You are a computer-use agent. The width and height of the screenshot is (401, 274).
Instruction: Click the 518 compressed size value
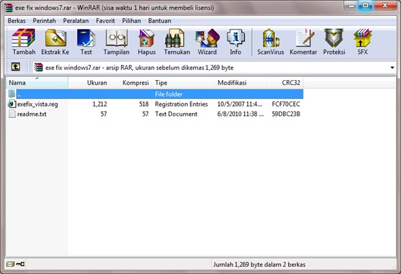click(144, 104)
